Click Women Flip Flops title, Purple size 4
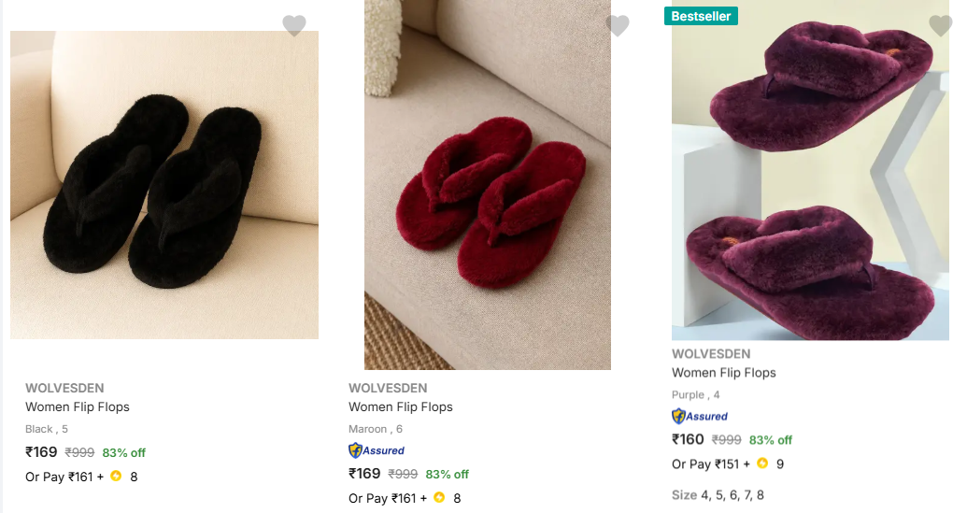Image resolution: width=967 pixels, height=513 pixels. click(x=724, y=372)
